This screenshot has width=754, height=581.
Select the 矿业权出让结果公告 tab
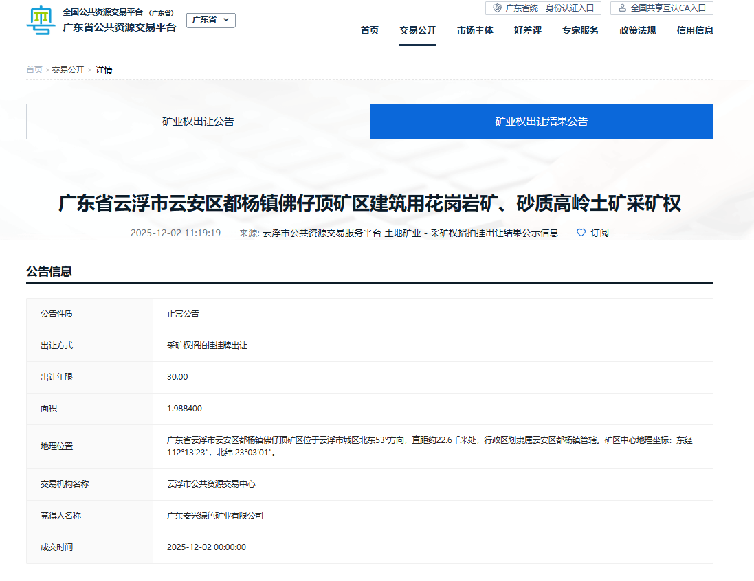[541, 122]
